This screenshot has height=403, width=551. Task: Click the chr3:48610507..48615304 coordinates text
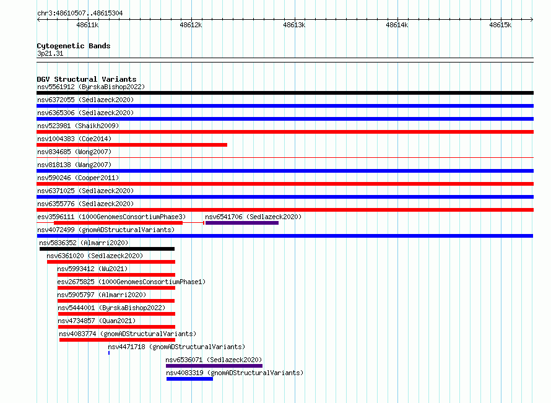click(80, 14)
